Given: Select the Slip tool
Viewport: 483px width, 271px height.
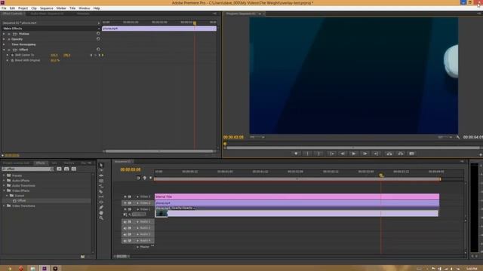Looking at the screenshot, I should click(101, 196).
